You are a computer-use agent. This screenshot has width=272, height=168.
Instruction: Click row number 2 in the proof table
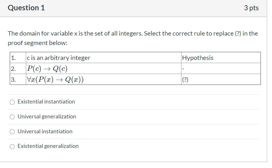point(13,68)
